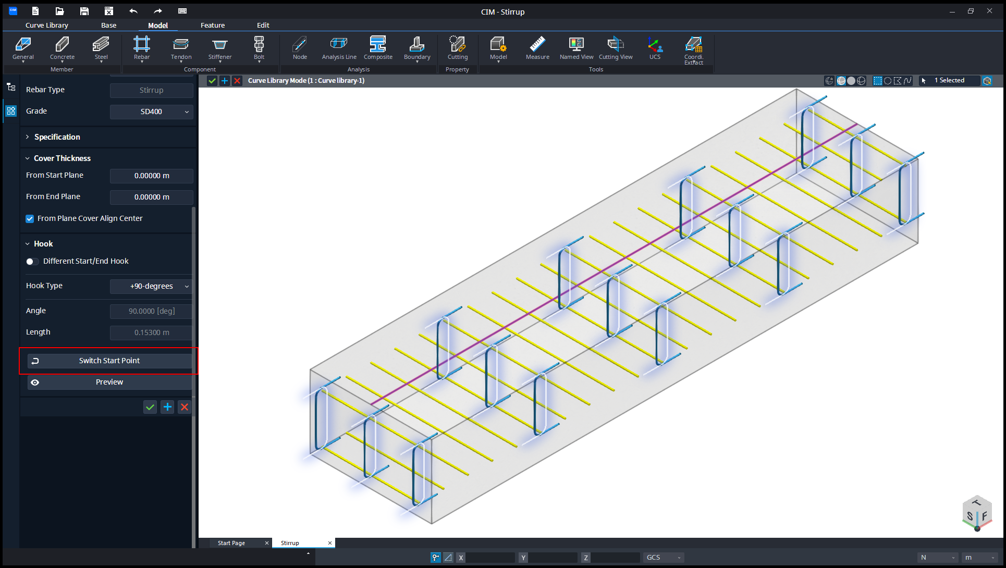Pick the Bolt tool
The width and height of the screenshot is (1006, 568).
pyautogui.click(x=259, y=48)
